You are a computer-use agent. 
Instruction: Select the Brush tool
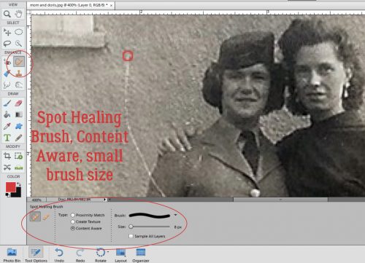(x=7, y=103)
